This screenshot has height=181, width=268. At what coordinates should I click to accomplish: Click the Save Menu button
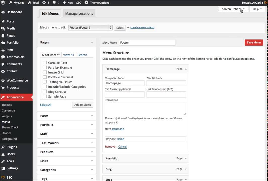click(x=254, y=43)
